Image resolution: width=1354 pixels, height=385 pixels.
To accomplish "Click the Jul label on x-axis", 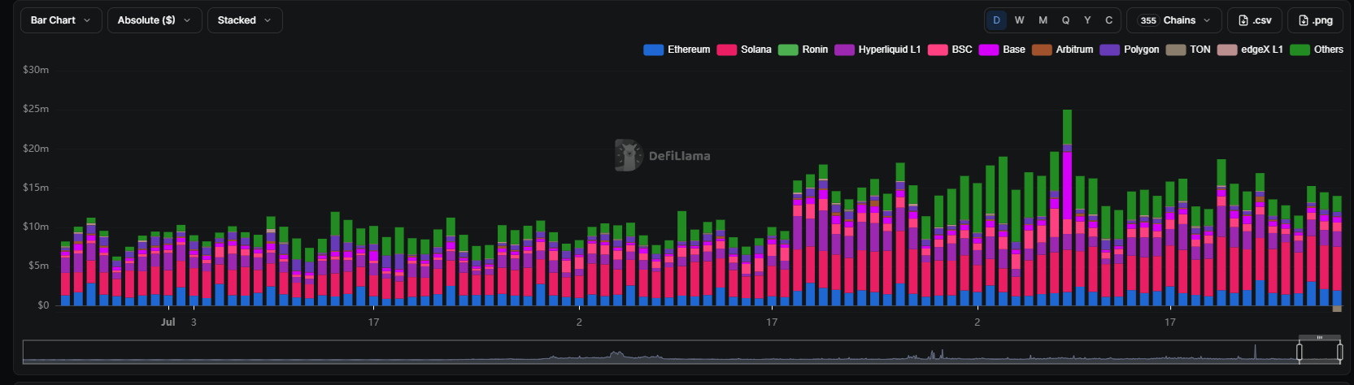I will 168,322.
